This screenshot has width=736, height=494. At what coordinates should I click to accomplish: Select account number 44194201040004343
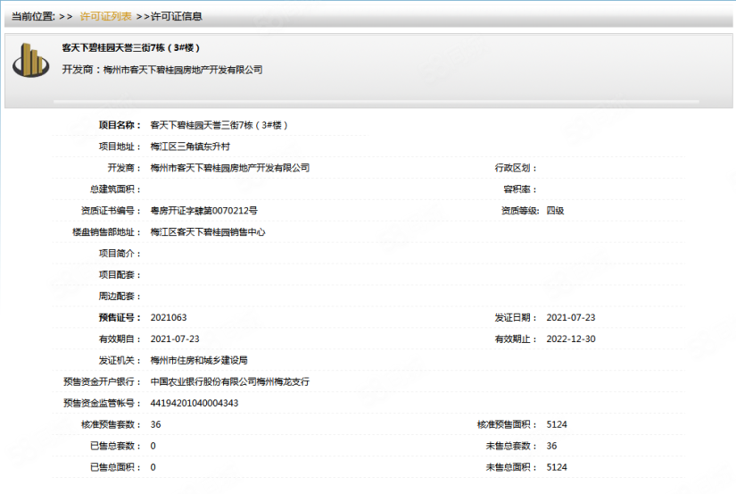coord(194,403)
